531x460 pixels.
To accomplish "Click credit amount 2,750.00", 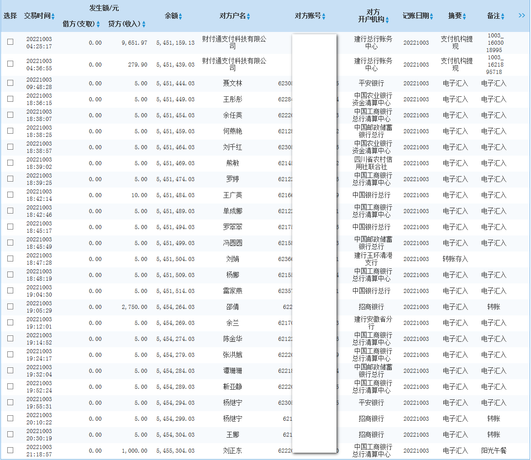I will pyautogui.click(x=134, y=307).
